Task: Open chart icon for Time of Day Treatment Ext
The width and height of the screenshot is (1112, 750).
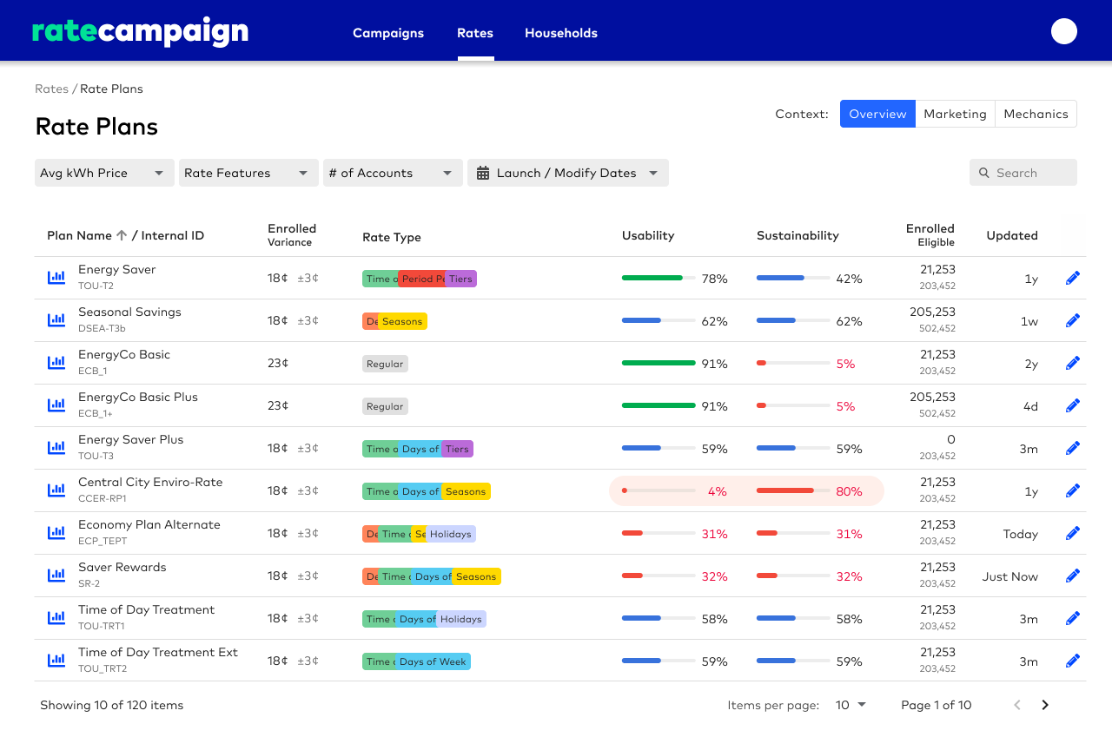Action: [56, 661]
